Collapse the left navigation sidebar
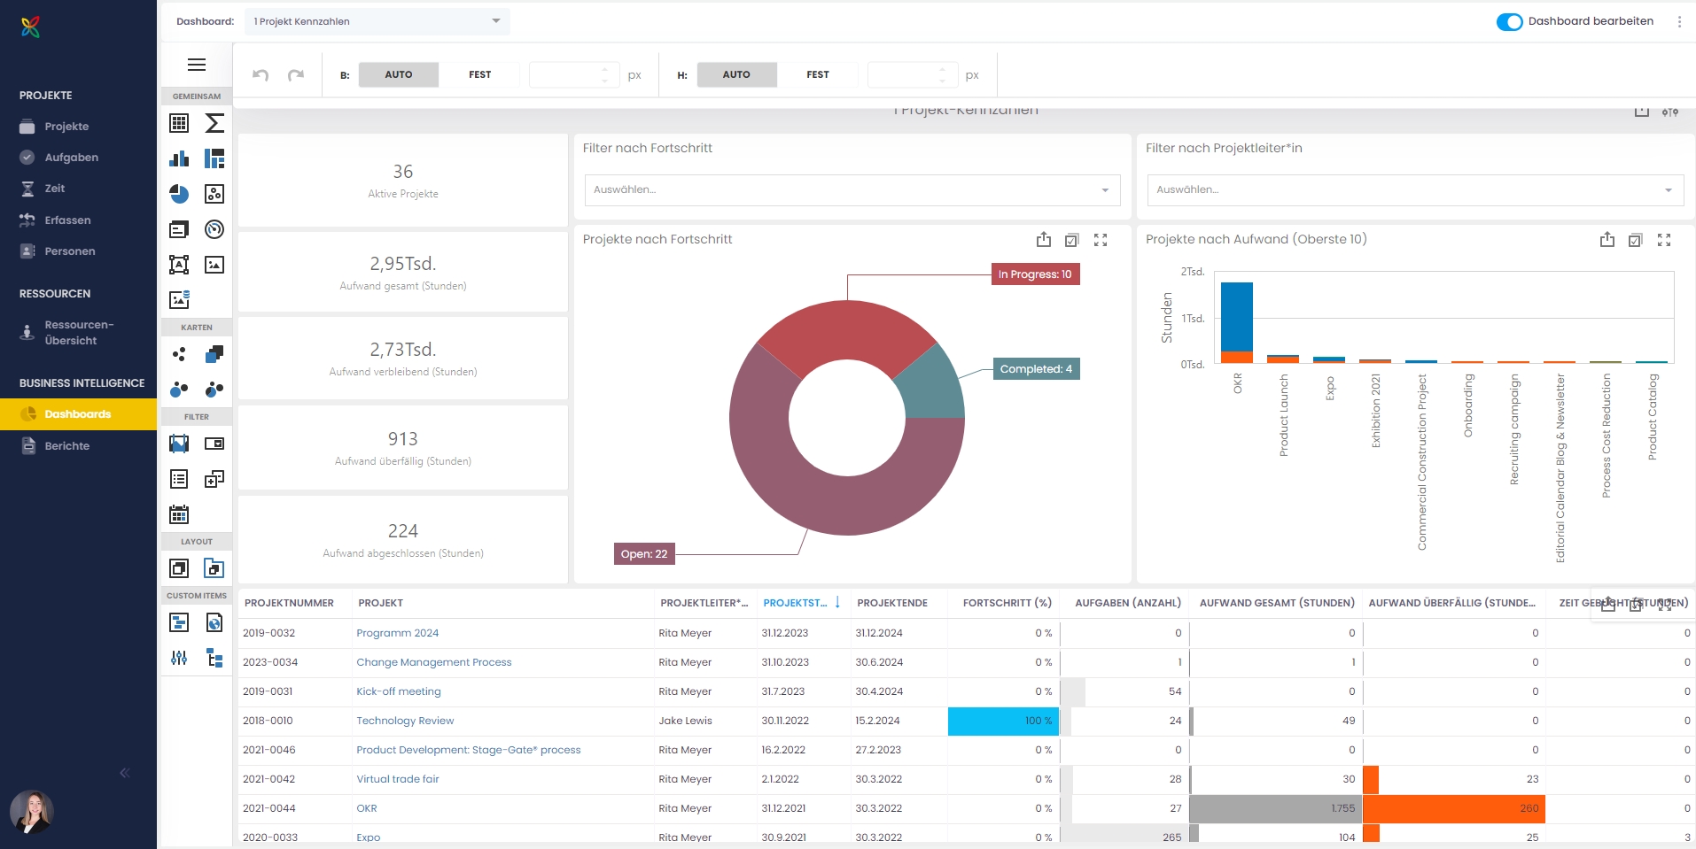This screenshot has width=1696, height=849. pos(125,773)
